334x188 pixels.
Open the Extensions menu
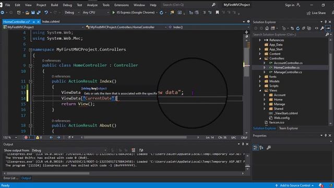pos(122,5)
